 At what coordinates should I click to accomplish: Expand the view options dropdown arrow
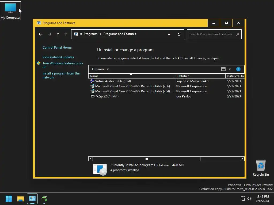(230, 69)
